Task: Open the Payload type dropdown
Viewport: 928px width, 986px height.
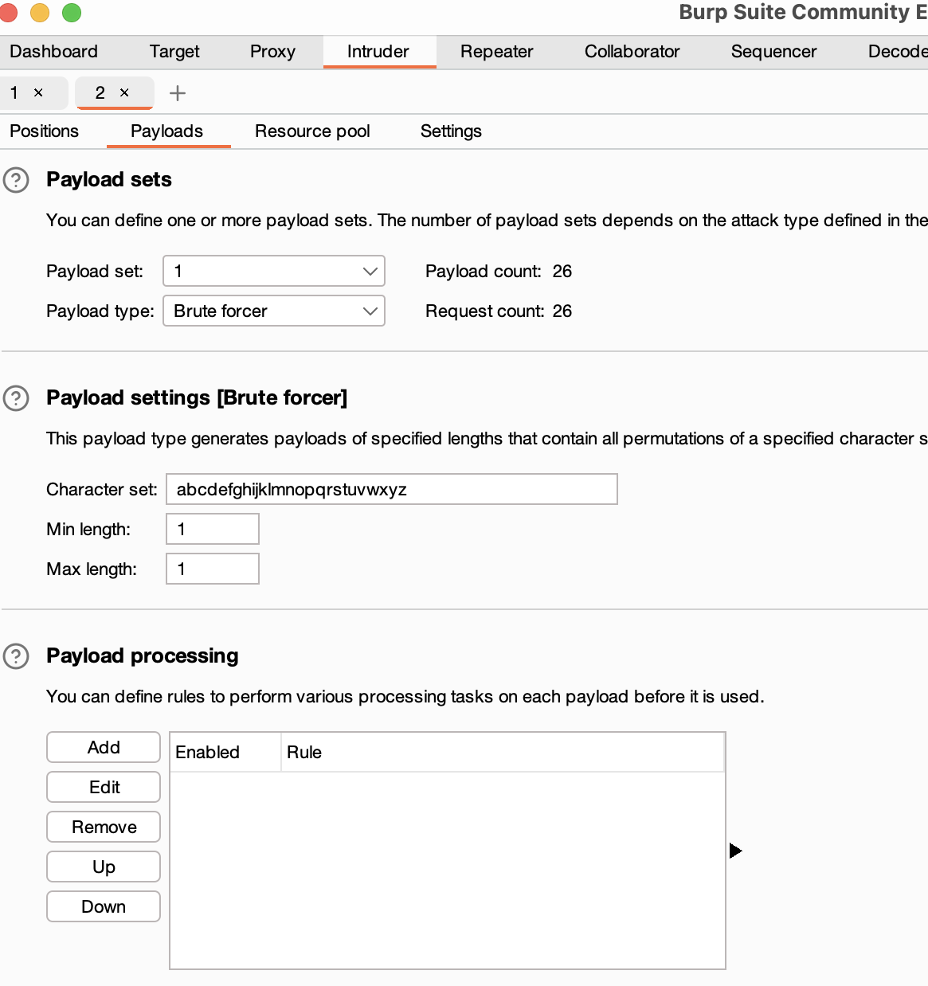Action: (x=274, y=311)
